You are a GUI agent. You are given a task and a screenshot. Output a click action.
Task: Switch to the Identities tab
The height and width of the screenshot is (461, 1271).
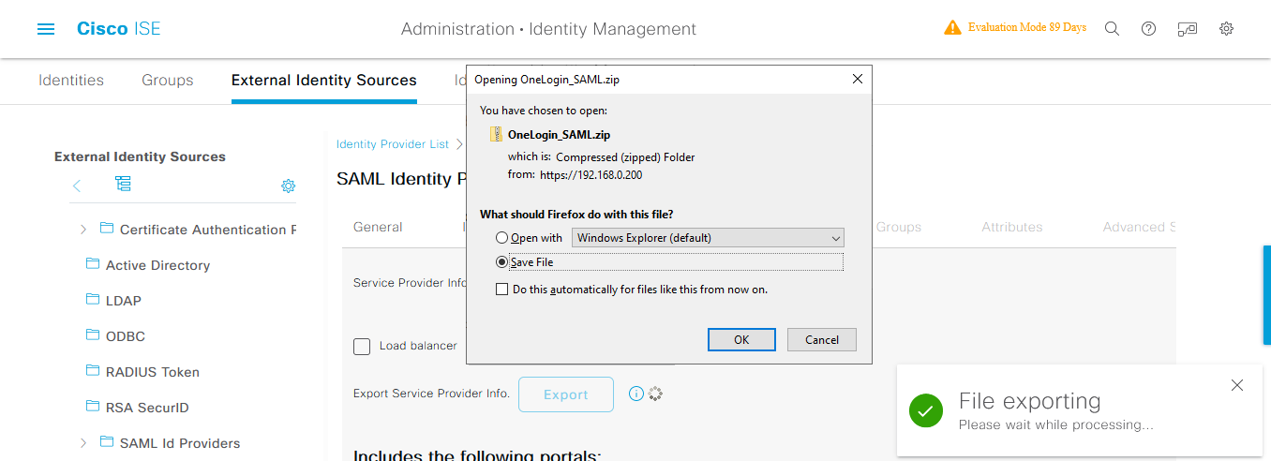(71, 81)
